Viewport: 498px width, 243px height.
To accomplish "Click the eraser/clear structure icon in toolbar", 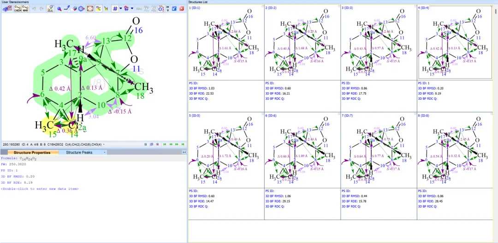I will click(x=7, y=9).
